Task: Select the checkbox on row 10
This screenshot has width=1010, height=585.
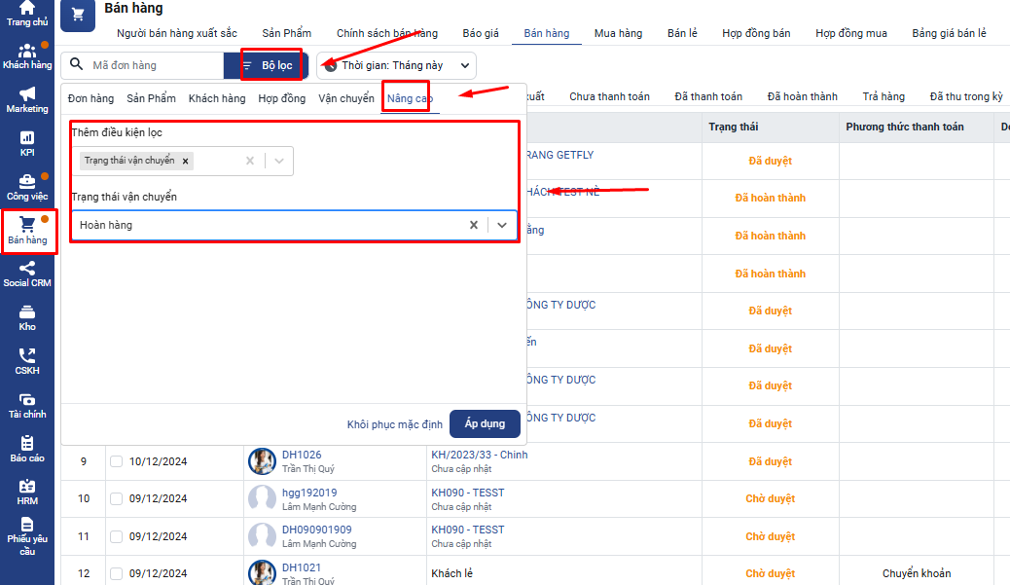Action: (117, 499)
